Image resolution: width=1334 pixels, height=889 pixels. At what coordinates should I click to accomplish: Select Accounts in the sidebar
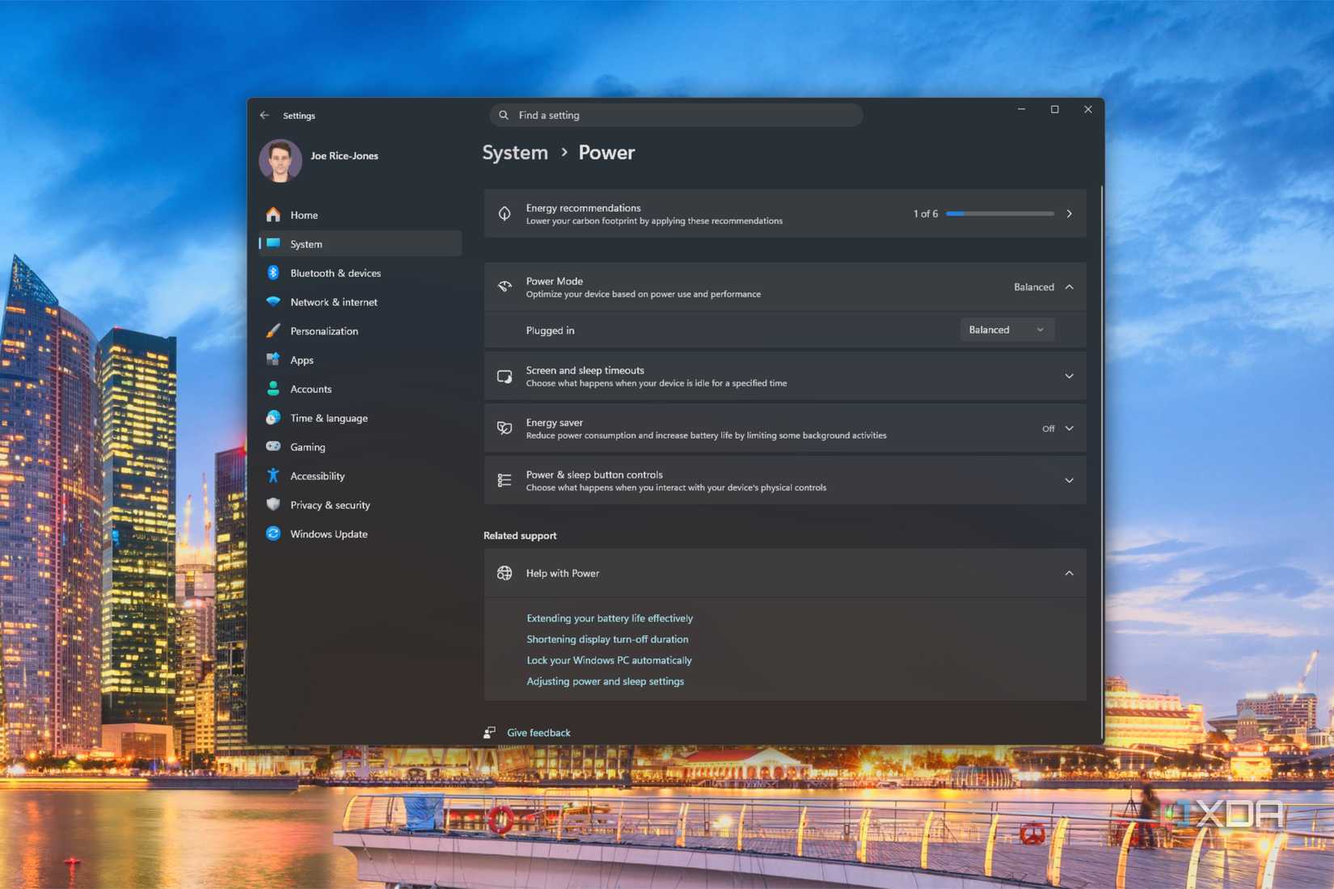[360, 389]
